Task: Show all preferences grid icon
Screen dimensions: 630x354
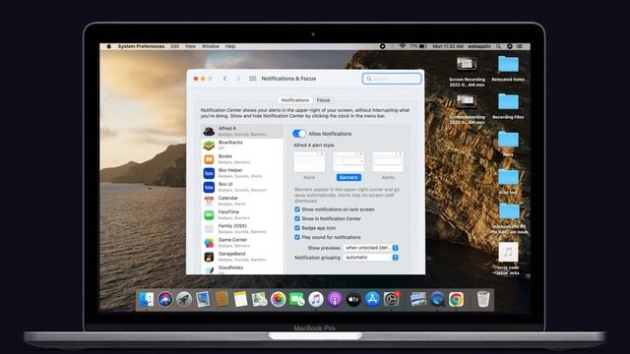Action: pos(253,79)
